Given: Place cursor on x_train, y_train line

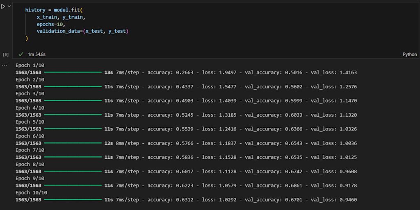Looking at the screenshot, I should 61,17.
